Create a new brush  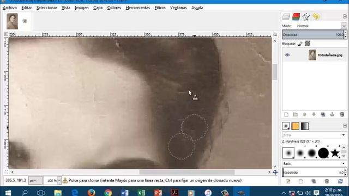(x=301, y=181)
